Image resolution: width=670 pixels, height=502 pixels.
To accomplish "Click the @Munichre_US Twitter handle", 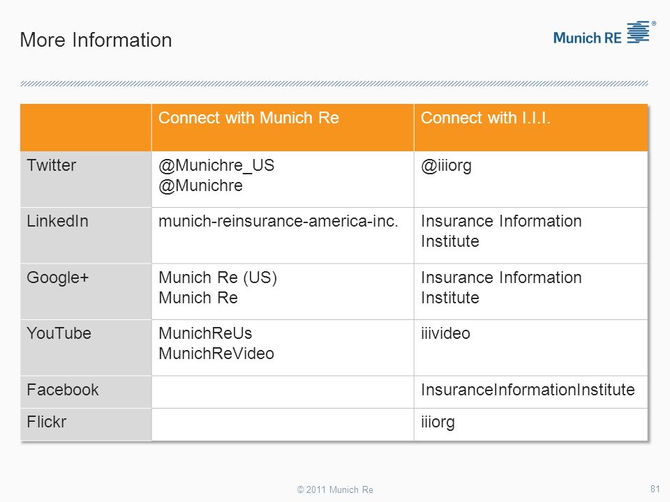I will point(216,166).
